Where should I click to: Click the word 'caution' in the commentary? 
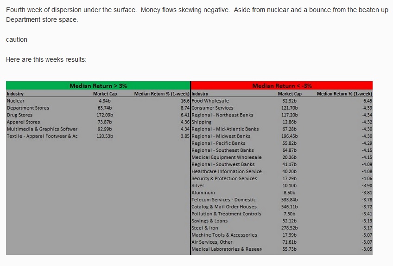(x=17, y=39)
